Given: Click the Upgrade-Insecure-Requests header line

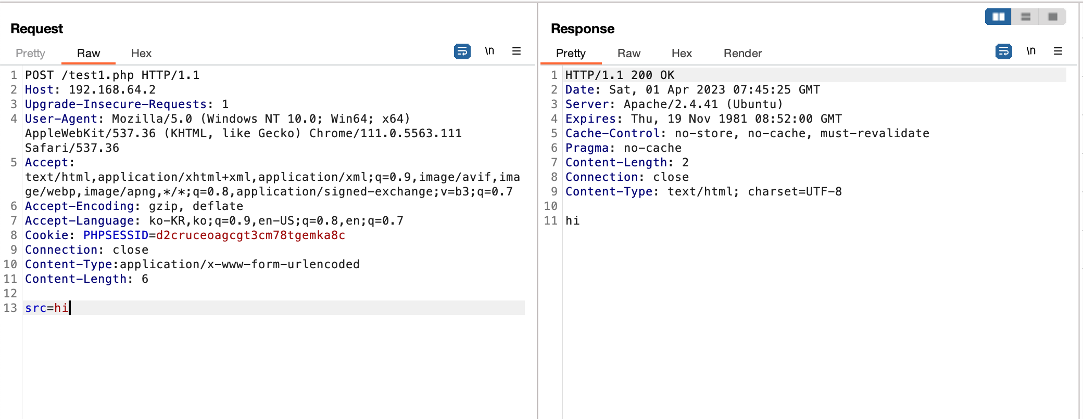Looking at the screenshot, I should (127, 104).
